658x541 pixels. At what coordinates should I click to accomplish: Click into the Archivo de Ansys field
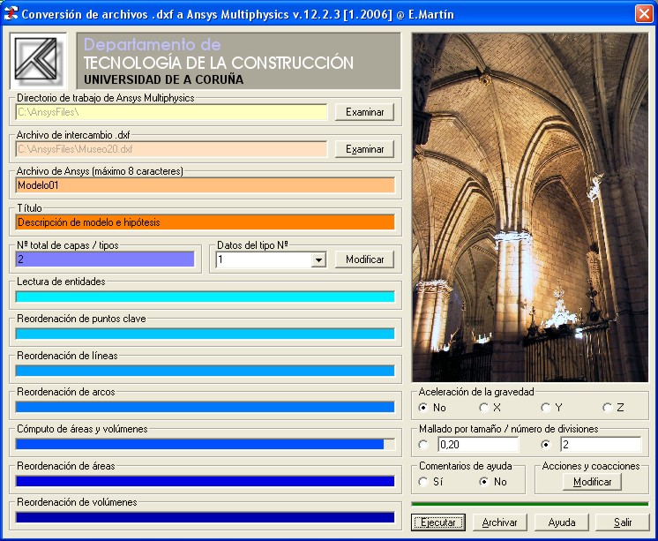(x=205, y=185)
